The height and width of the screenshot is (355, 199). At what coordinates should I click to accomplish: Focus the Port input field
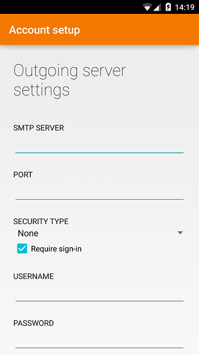[99, 192]
